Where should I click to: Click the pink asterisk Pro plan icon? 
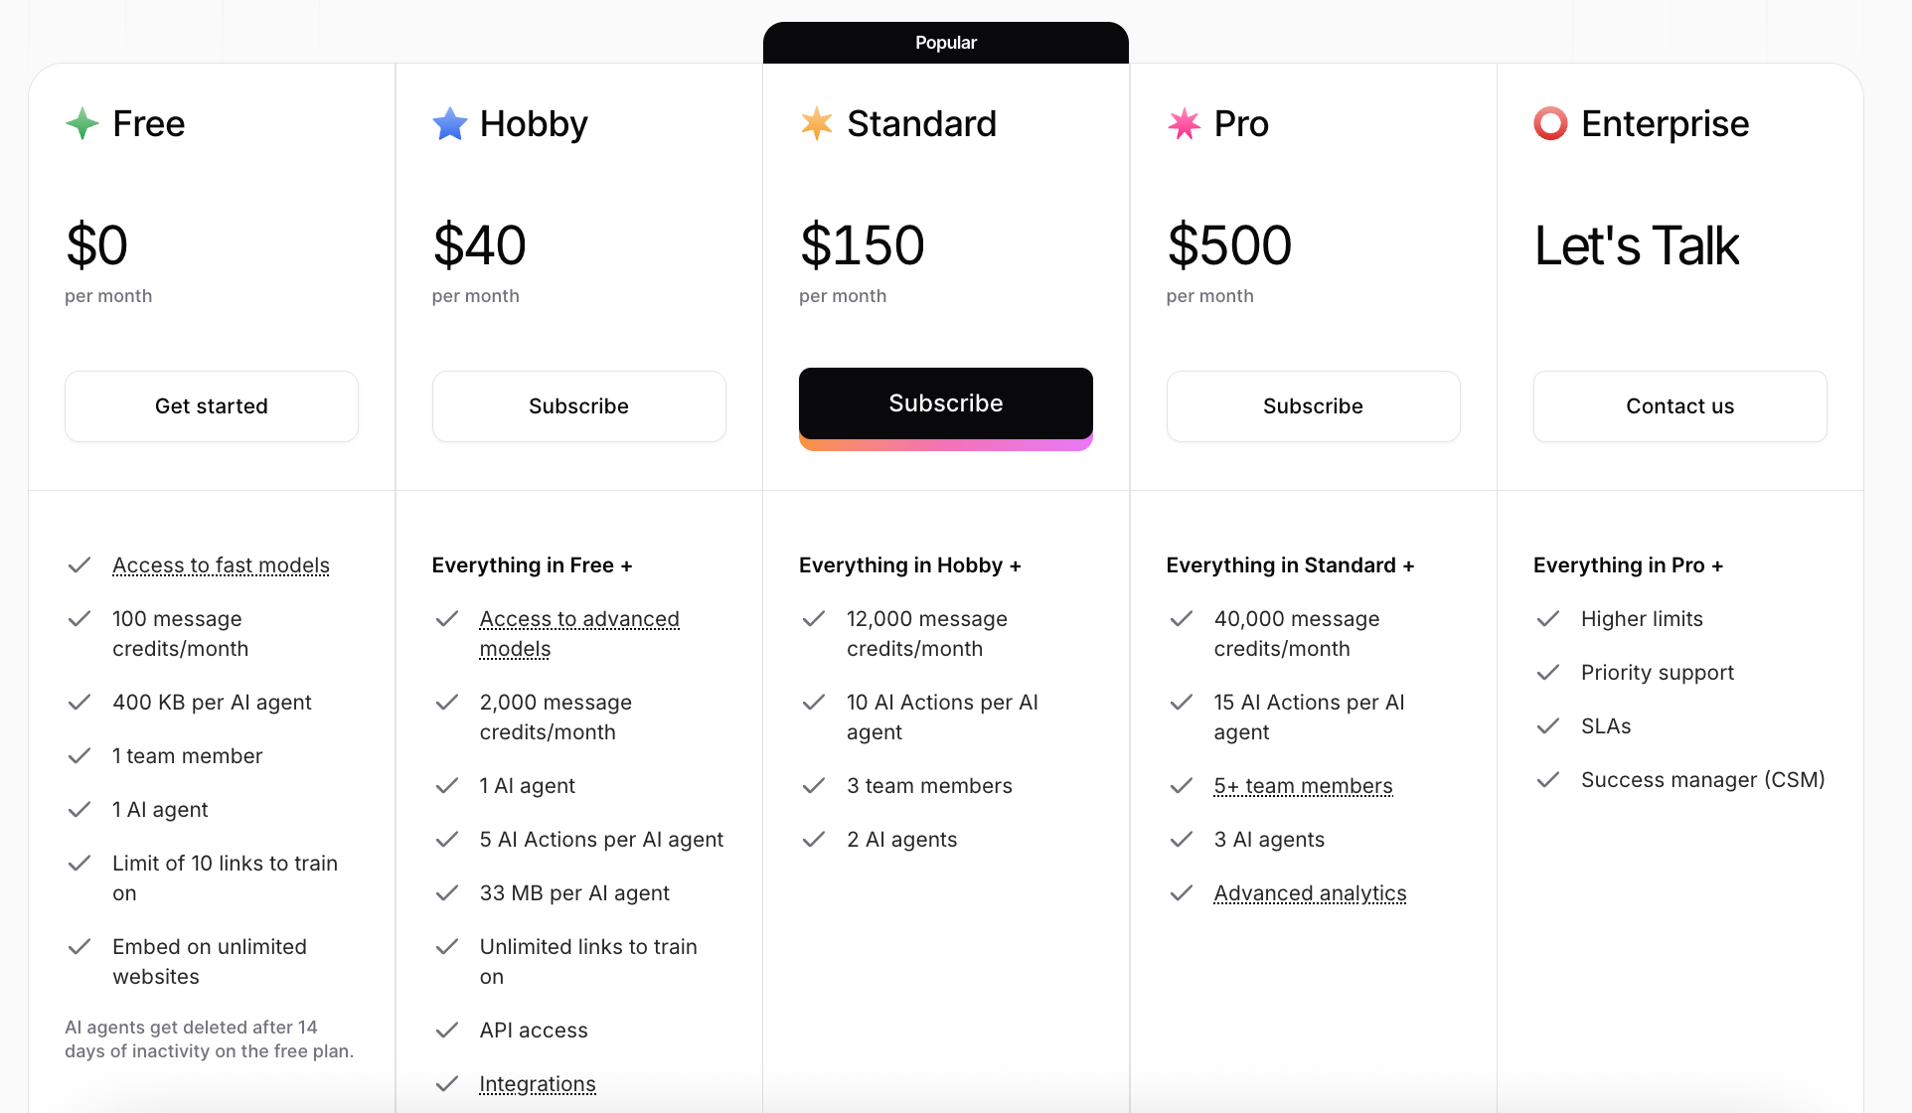1184,124
